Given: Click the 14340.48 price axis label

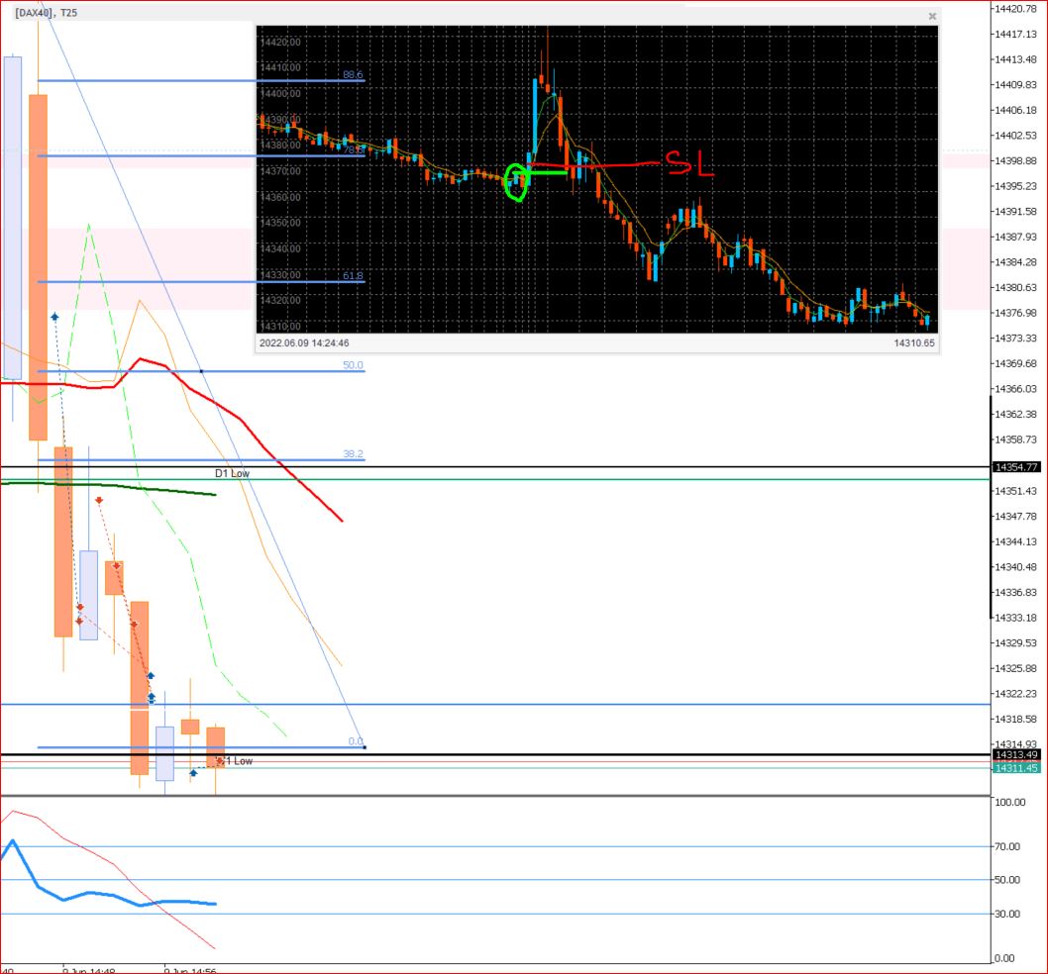Looking at the screenshot, I should pyautogui.click(x=1016, y=567).
